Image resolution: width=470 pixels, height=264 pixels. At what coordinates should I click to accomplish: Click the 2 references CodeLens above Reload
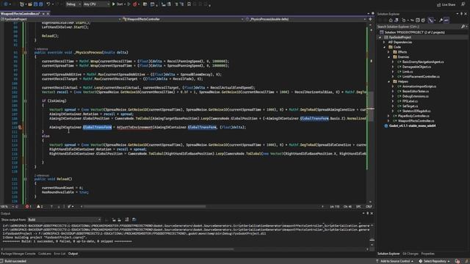pyautogui.click(x=42, y=175)
